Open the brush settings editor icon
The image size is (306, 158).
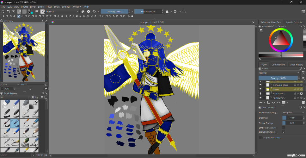tap(37, 11)
